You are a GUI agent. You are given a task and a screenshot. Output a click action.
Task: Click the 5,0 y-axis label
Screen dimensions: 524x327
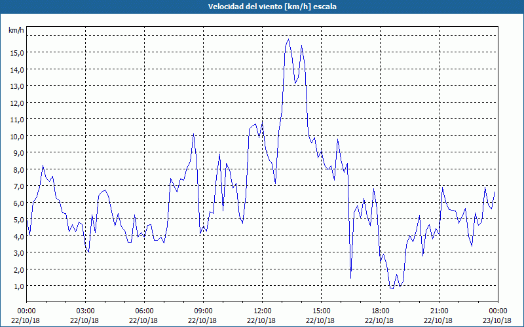(18, 220)
